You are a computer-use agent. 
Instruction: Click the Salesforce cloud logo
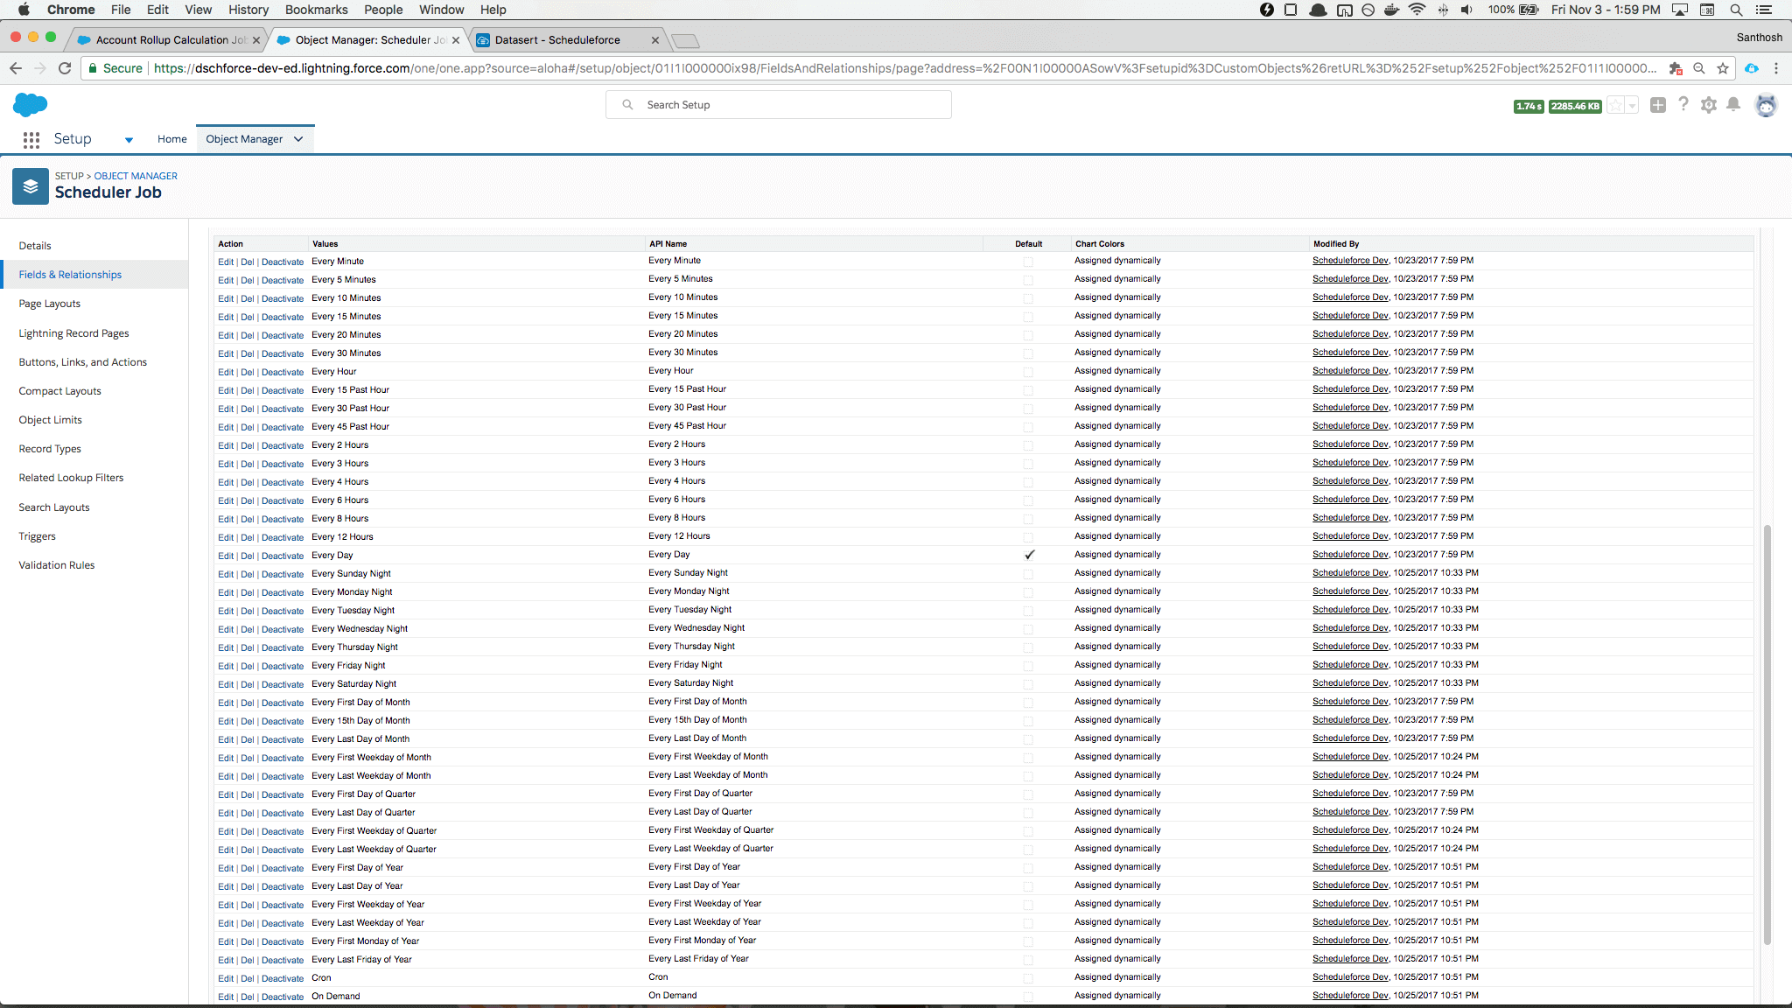pos(31,105)
